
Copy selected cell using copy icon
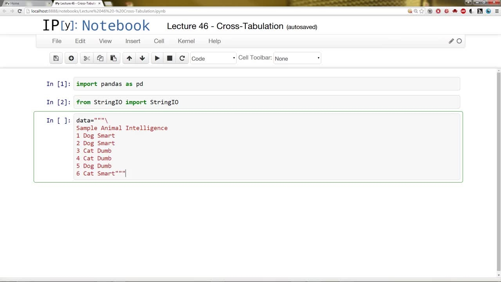click(x=100, y=58)
